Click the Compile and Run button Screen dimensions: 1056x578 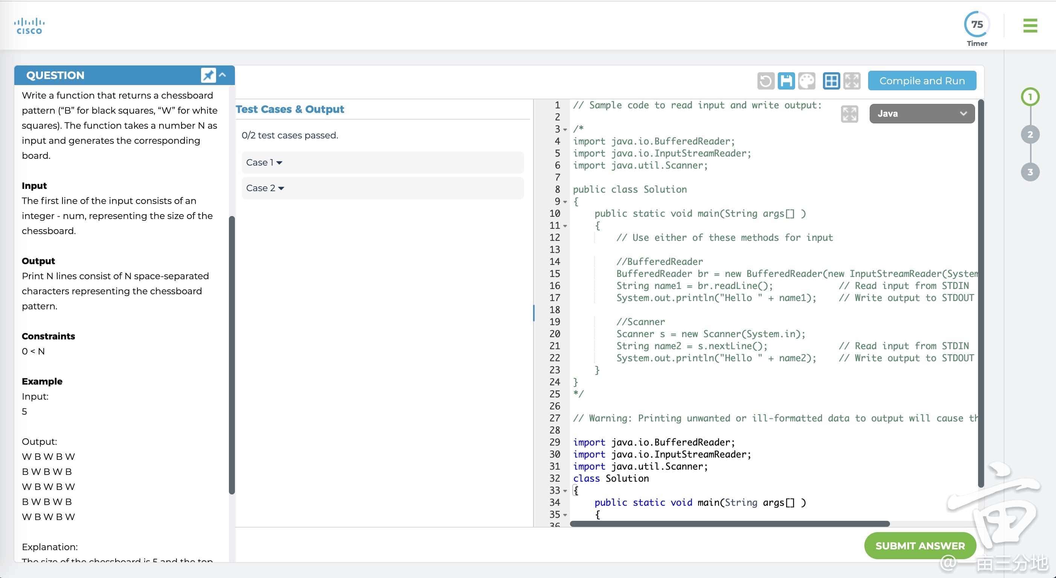[922, 81]
